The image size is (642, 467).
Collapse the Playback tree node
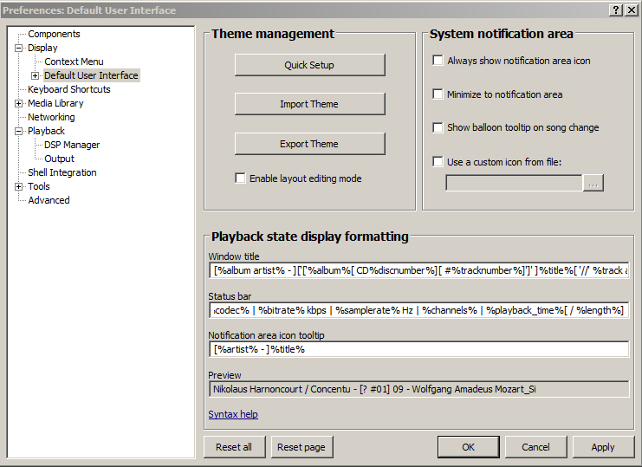click(19, 132)
